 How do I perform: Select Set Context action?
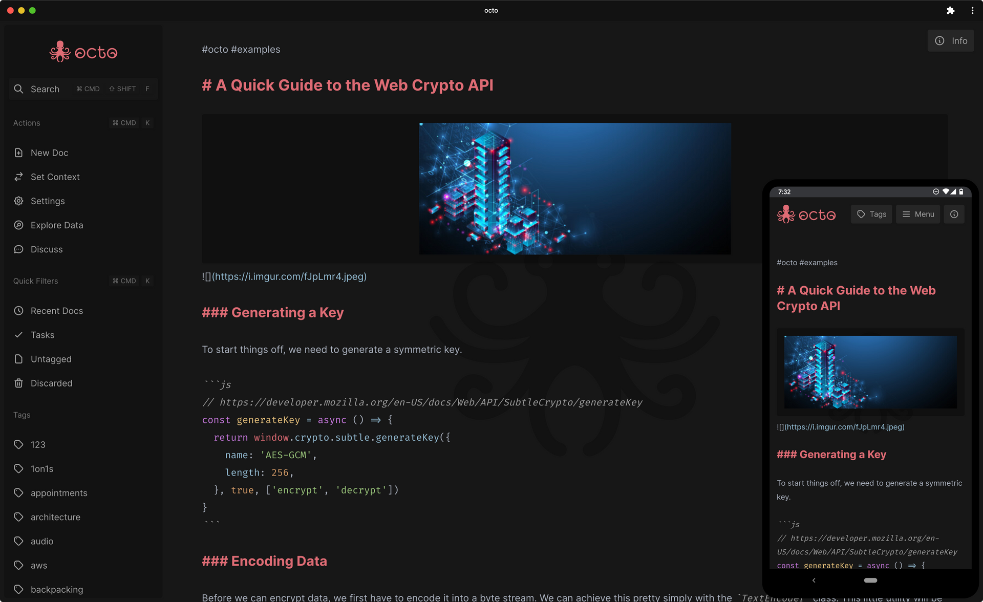[55, 177]
